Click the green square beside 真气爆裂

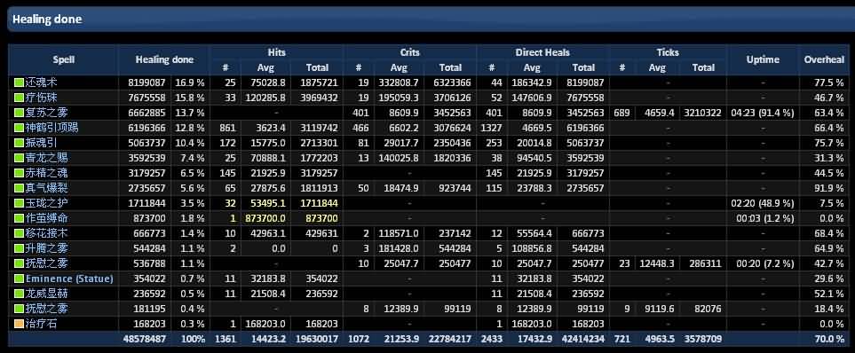click(x=19, y=188)
